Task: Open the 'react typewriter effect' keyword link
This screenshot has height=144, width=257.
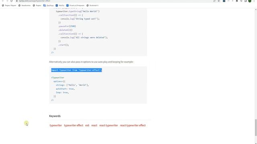Action: click(x=133, y=125)
